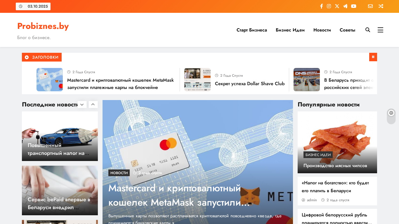Open the Сервис bePaid news card
The image size is (399, 224).
60,190
